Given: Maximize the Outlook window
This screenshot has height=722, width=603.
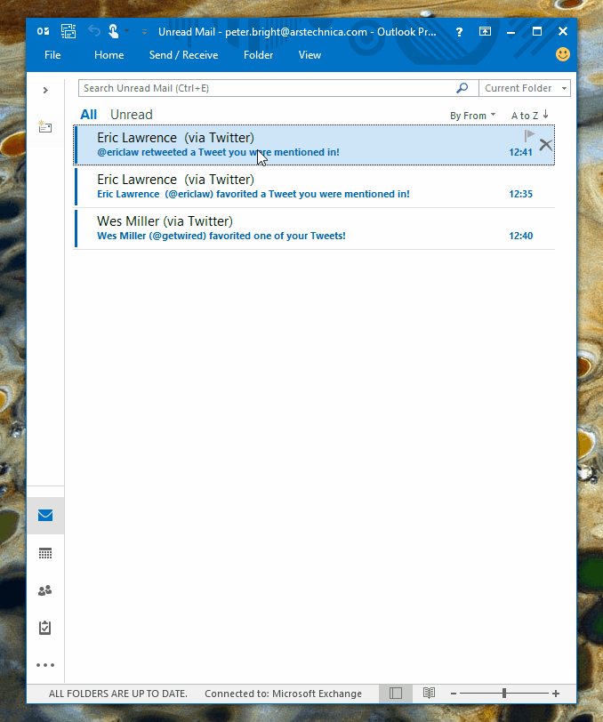Looking at the screenshot, I should point(536,31).
